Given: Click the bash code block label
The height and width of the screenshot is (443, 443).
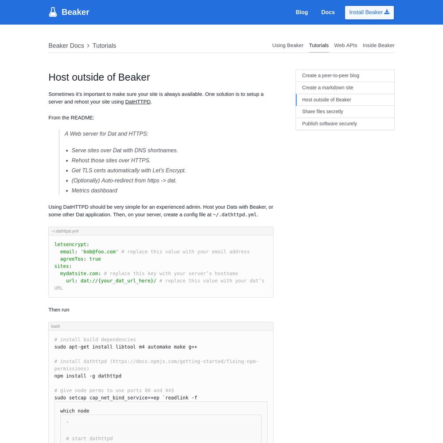Looking at the screenshot, I should tap(56, 326).
